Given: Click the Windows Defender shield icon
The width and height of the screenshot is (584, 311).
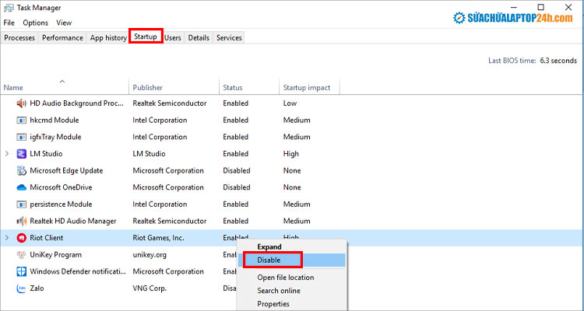Looking at the screenshot, I should click(21, 271).
